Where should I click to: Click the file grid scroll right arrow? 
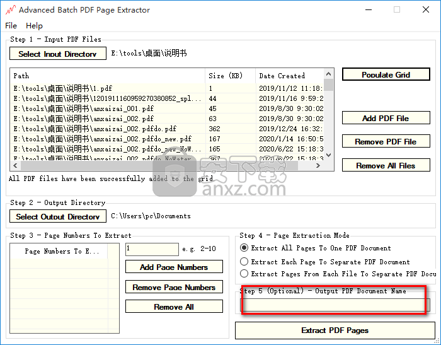coord(318,166)
